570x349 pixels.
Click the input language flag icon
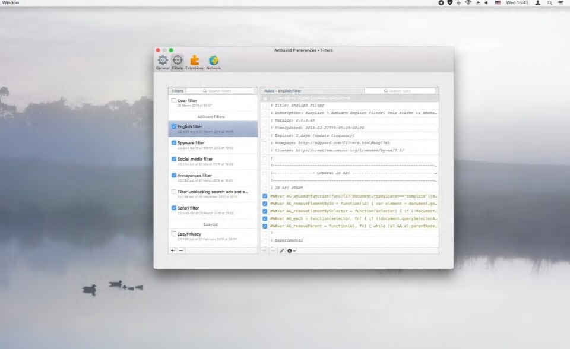(x=498, y=2)
